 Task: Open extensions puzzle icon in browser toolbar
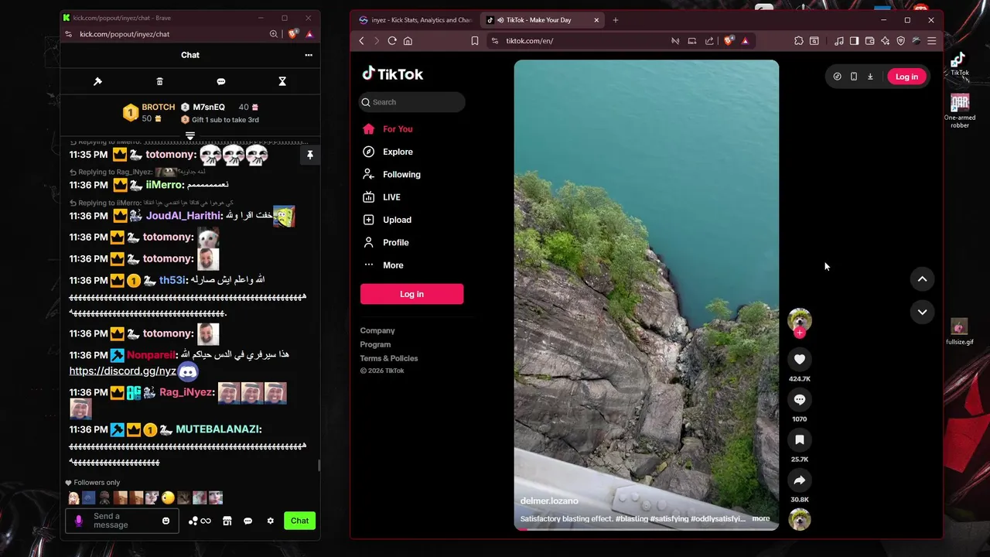click(799, 41)
